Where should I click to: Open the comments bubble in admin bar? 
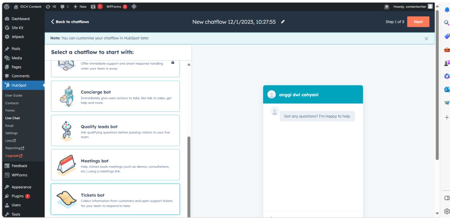tap(63, 7)
